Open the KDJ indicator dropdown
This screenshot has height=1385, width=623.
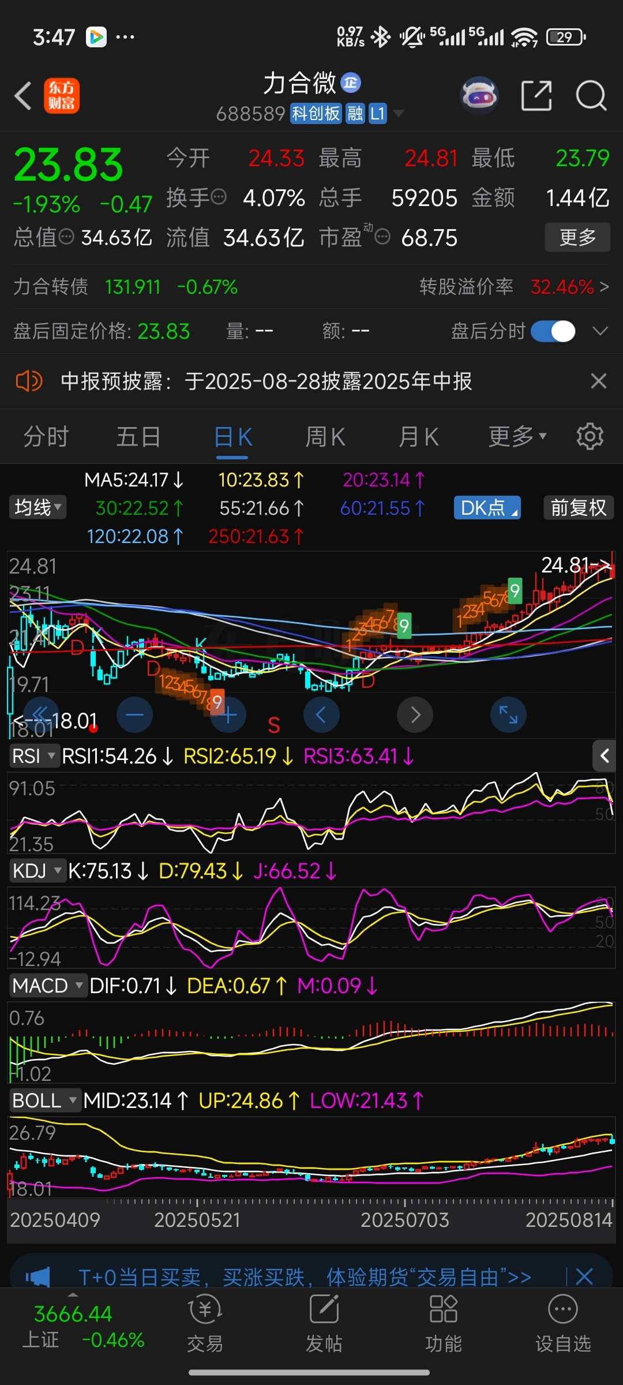click(x=37, y=871)
